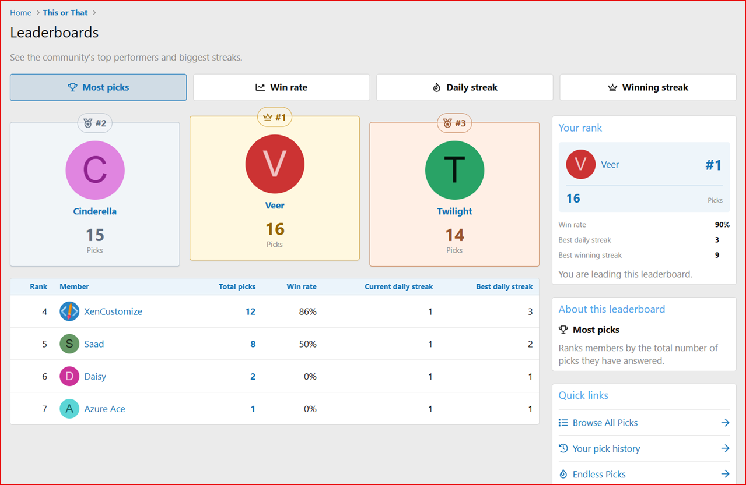
Task: Open Veer link in Your rank panel
Action: pos(610,165)
